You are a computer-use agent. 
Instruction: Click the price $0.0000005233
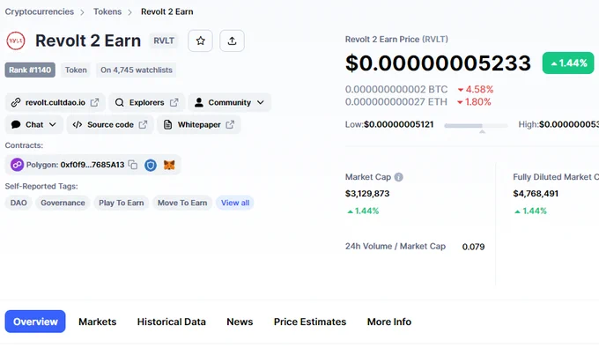tap(438, 63)
